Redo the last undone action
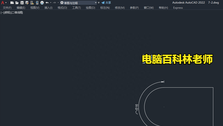223x126 pixels. pos(54,2)
